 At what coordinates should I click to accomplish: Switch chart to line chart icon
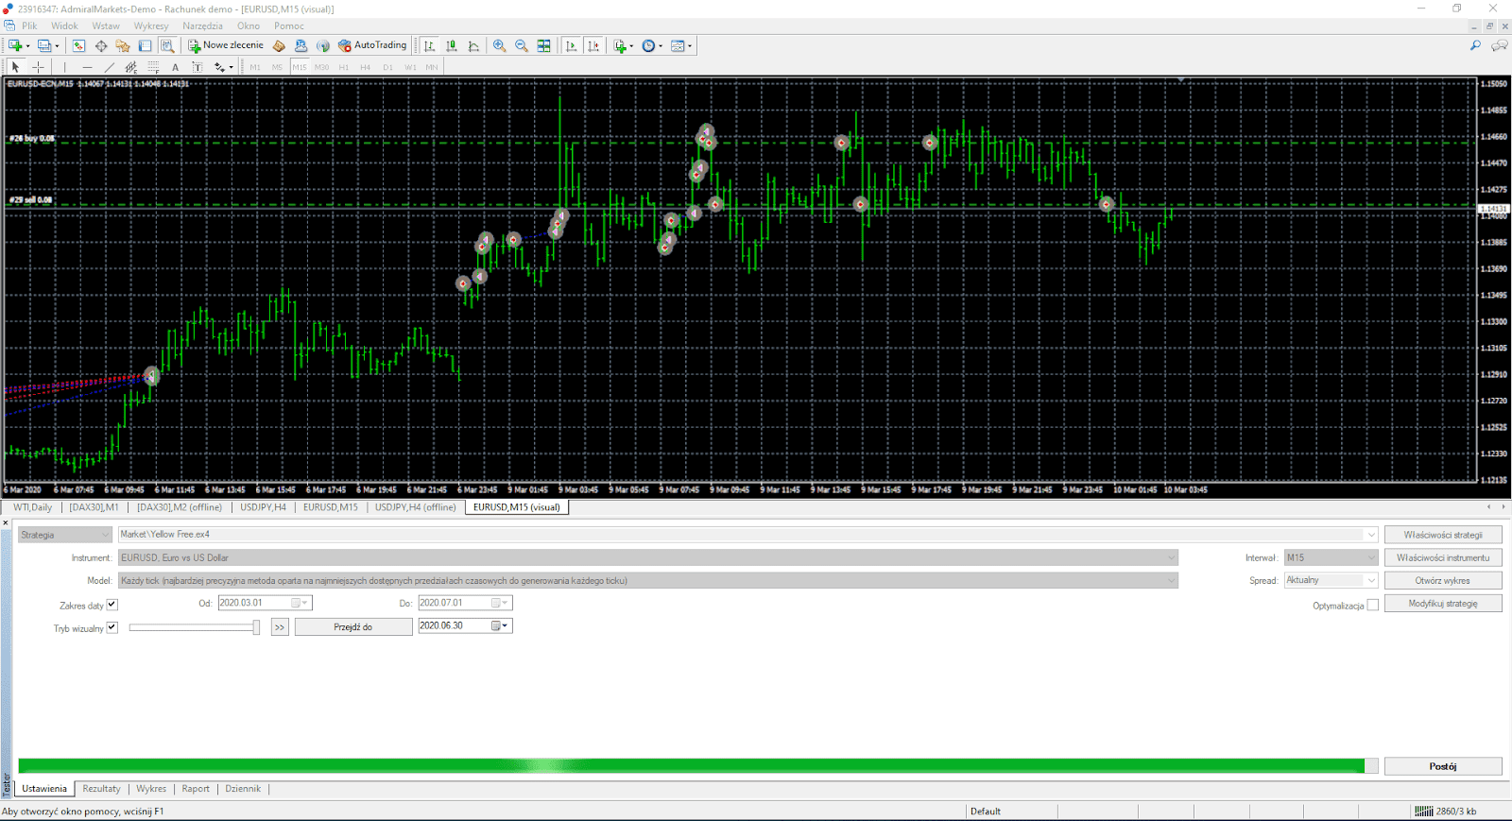click(x=473, y=45)
